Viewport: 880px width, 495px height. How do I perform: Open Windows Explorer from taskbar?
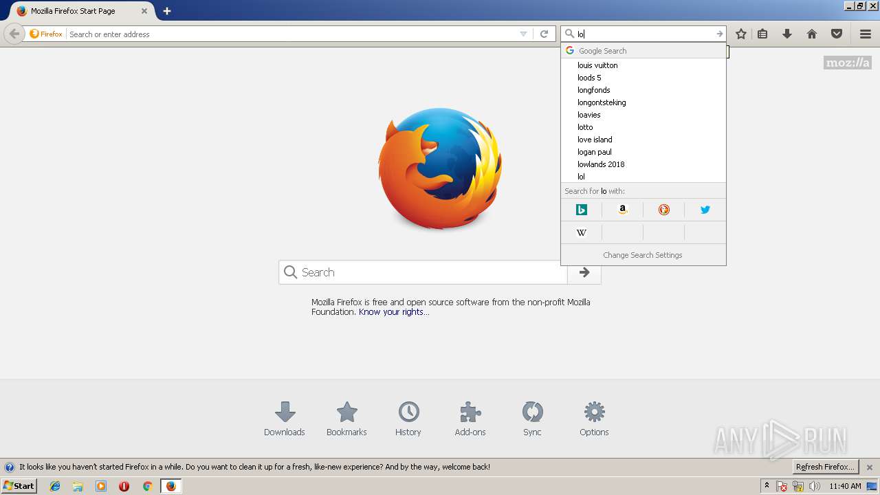[x=78, y=486]
